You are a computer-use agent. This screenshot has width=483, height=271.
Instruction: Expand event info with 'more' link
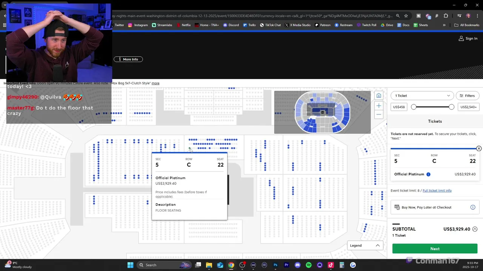pos(155,83)
